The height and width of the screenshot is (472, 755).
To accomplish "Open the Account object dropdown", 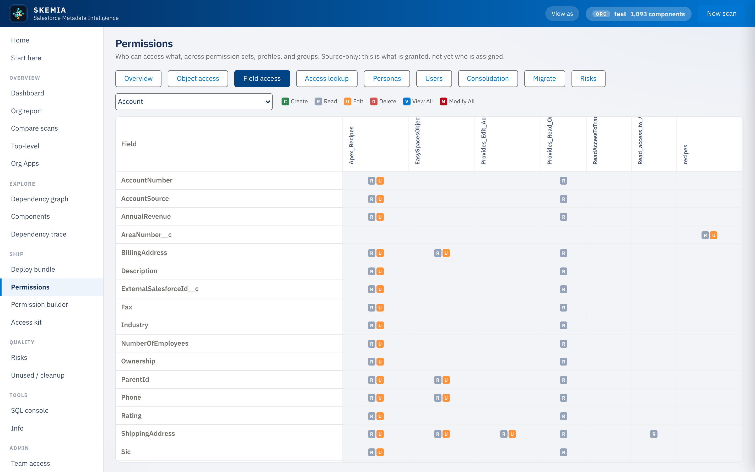I will (194, 102).
